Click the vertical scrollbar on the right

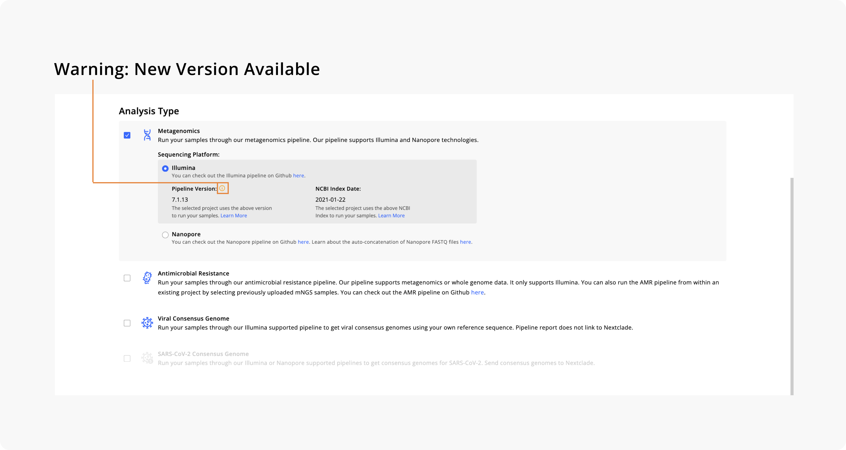click(x=791, y=286)
